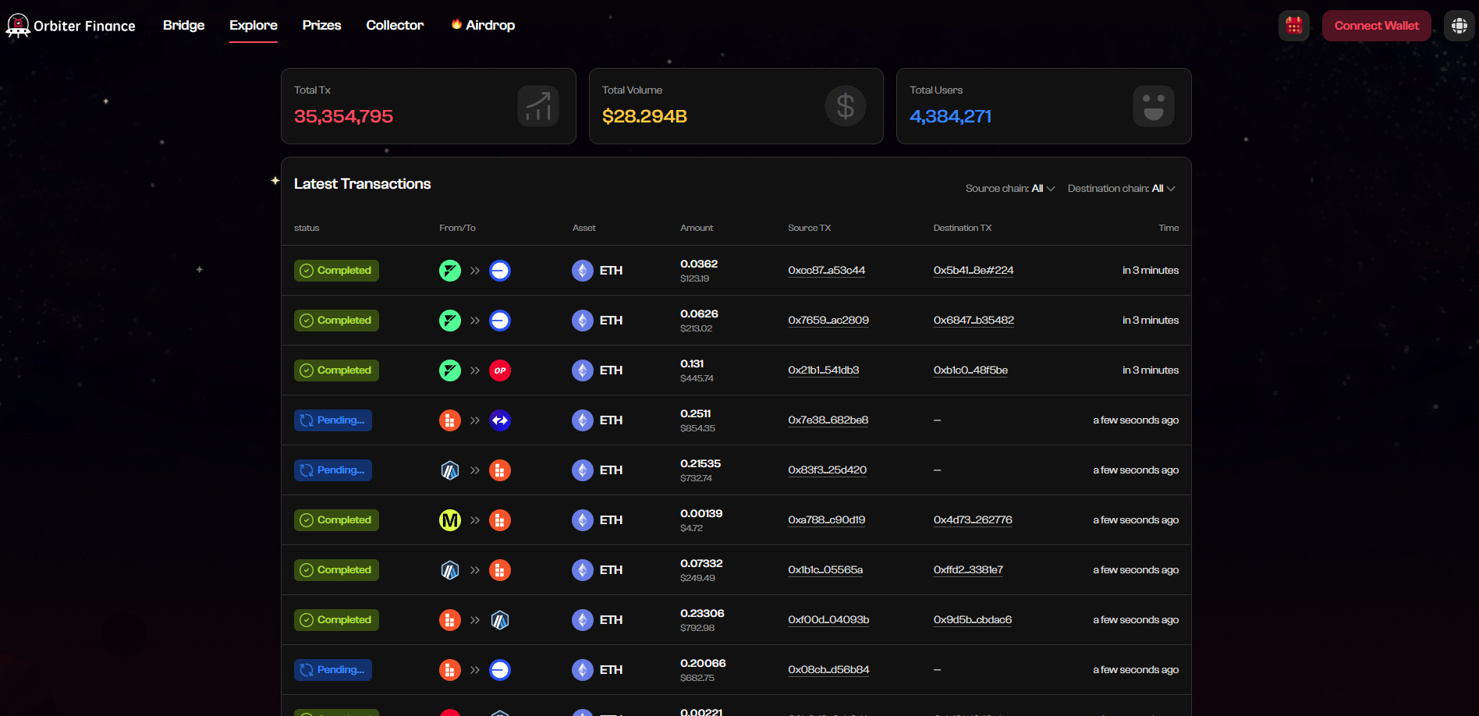Expand the Source chain filter dropdown
The width and height of the screenshot is (1479, 716).
[1010, 189]
